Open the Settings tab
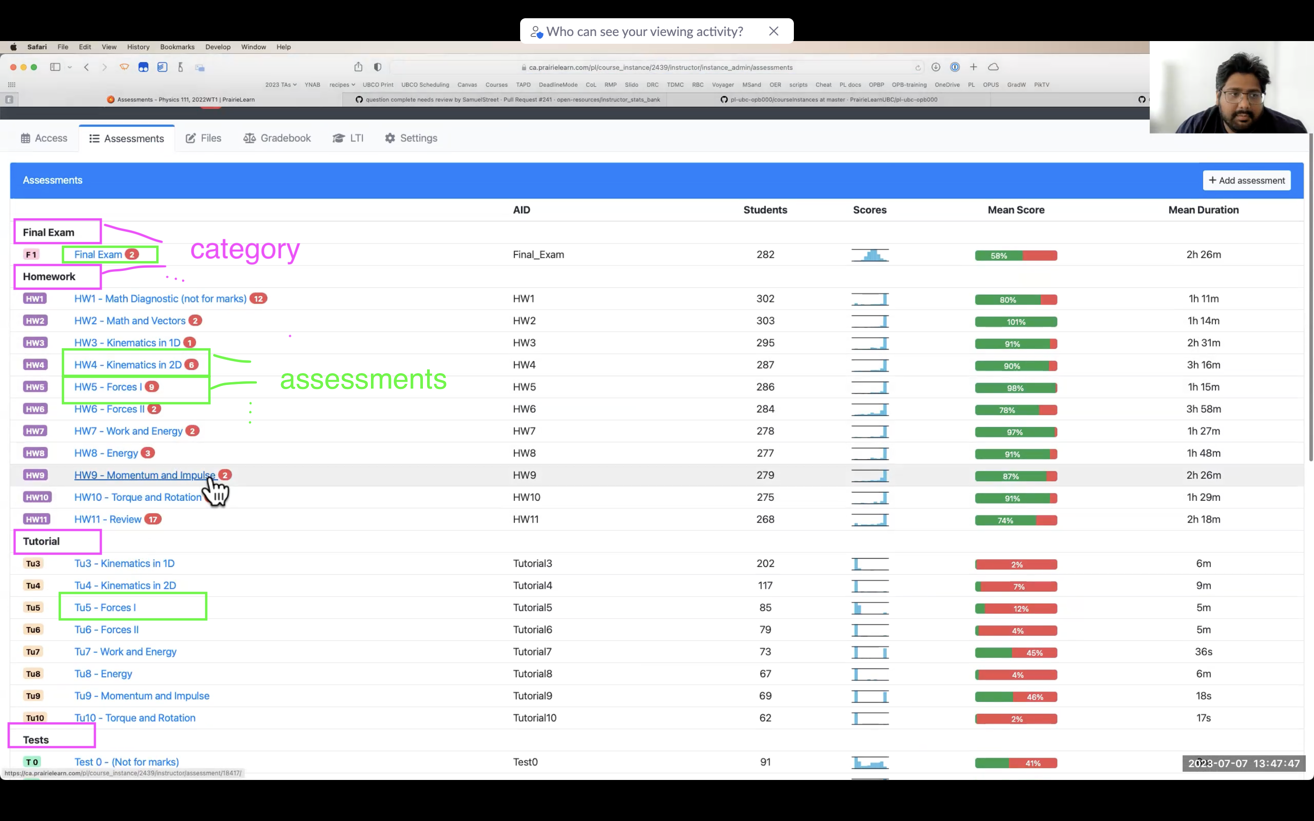The height and width of the screenshot is (821, 1314). 411,138
